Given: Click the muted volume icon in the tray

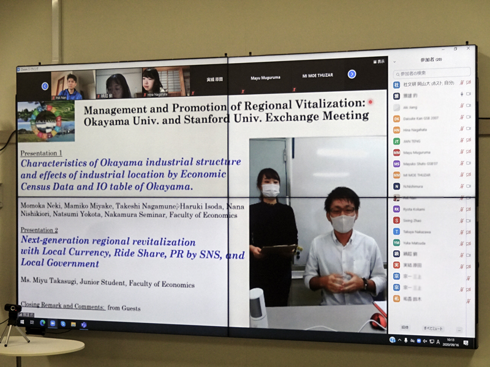Looking at the screenshot, I should pyautogui.click(x=424, y=341).
